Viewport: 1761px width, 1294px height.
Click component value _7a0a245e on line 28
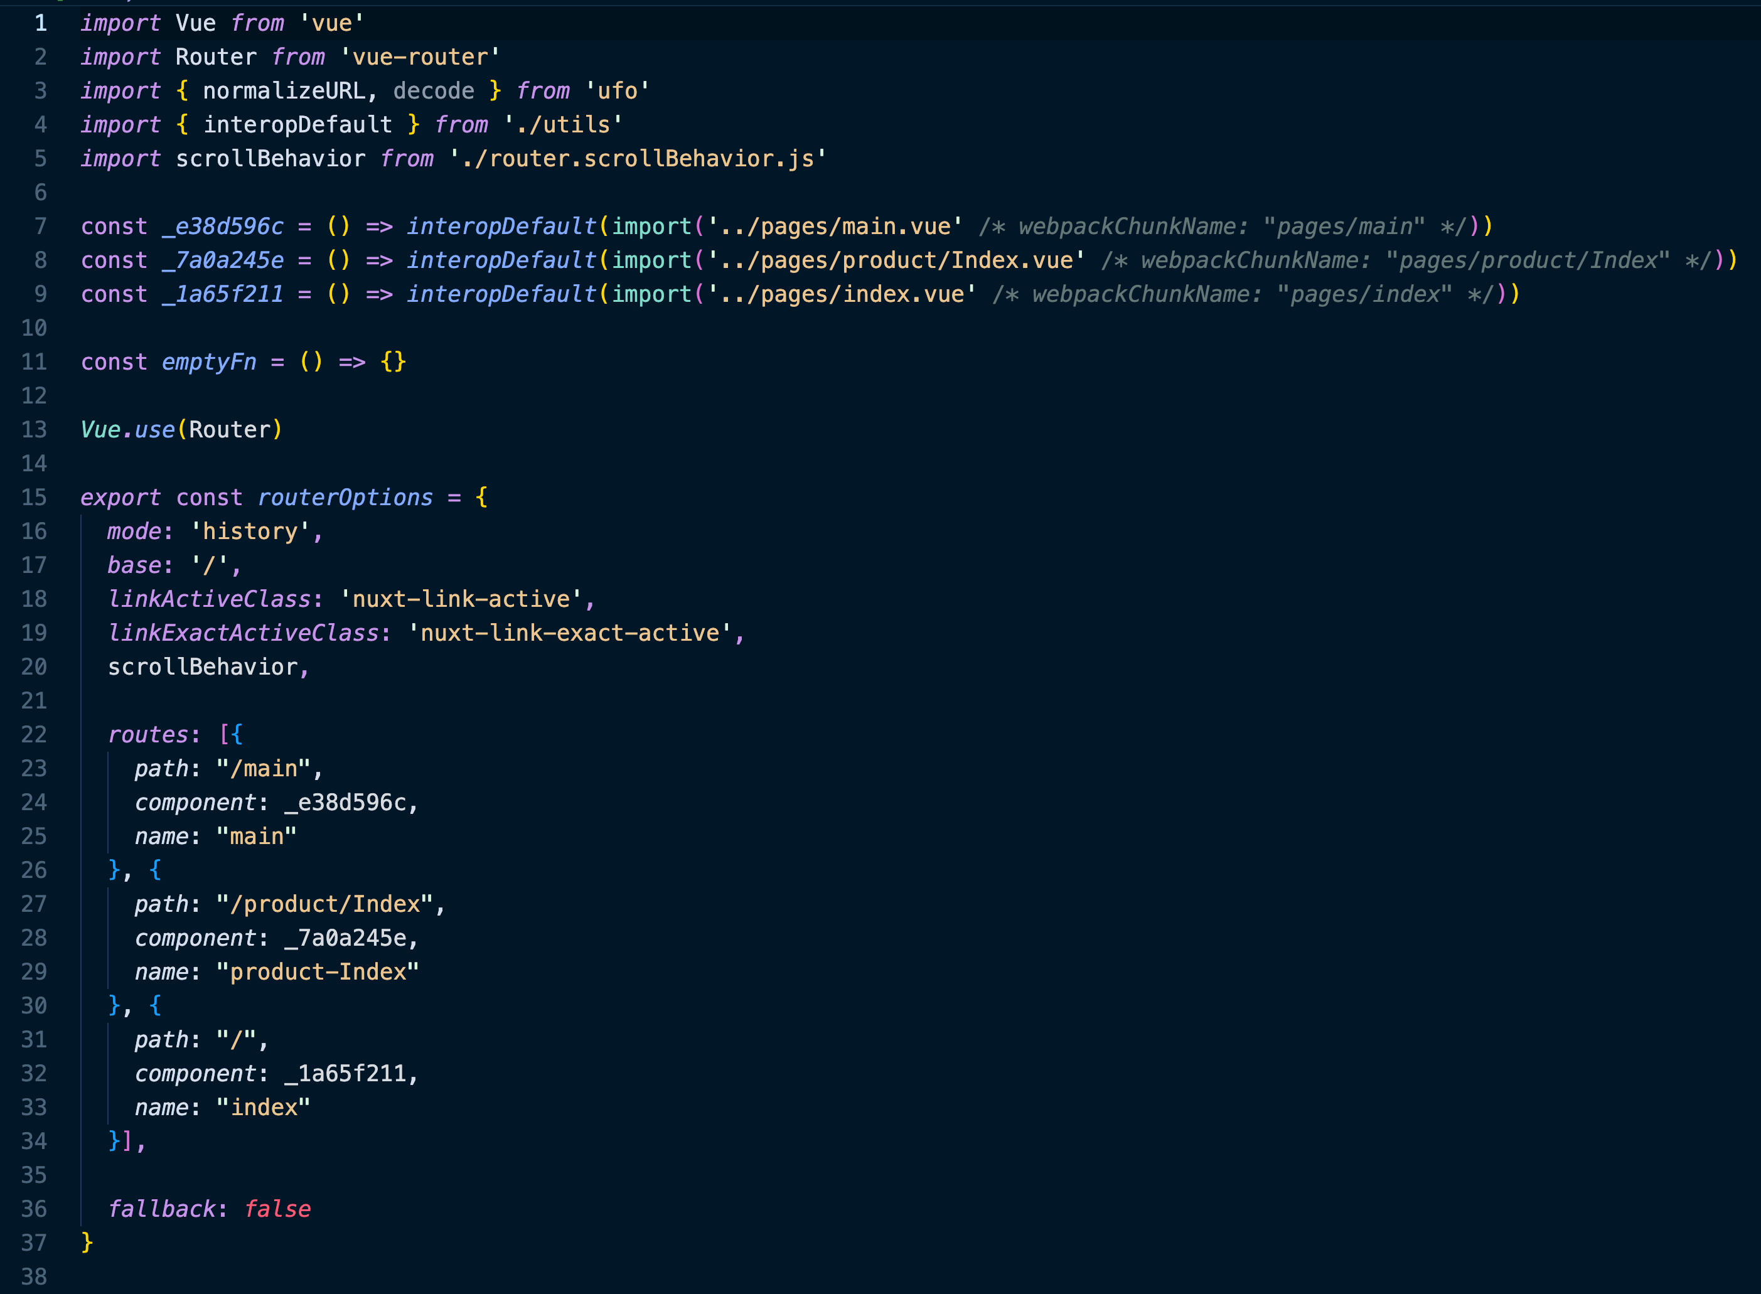[x=345, y=938]
